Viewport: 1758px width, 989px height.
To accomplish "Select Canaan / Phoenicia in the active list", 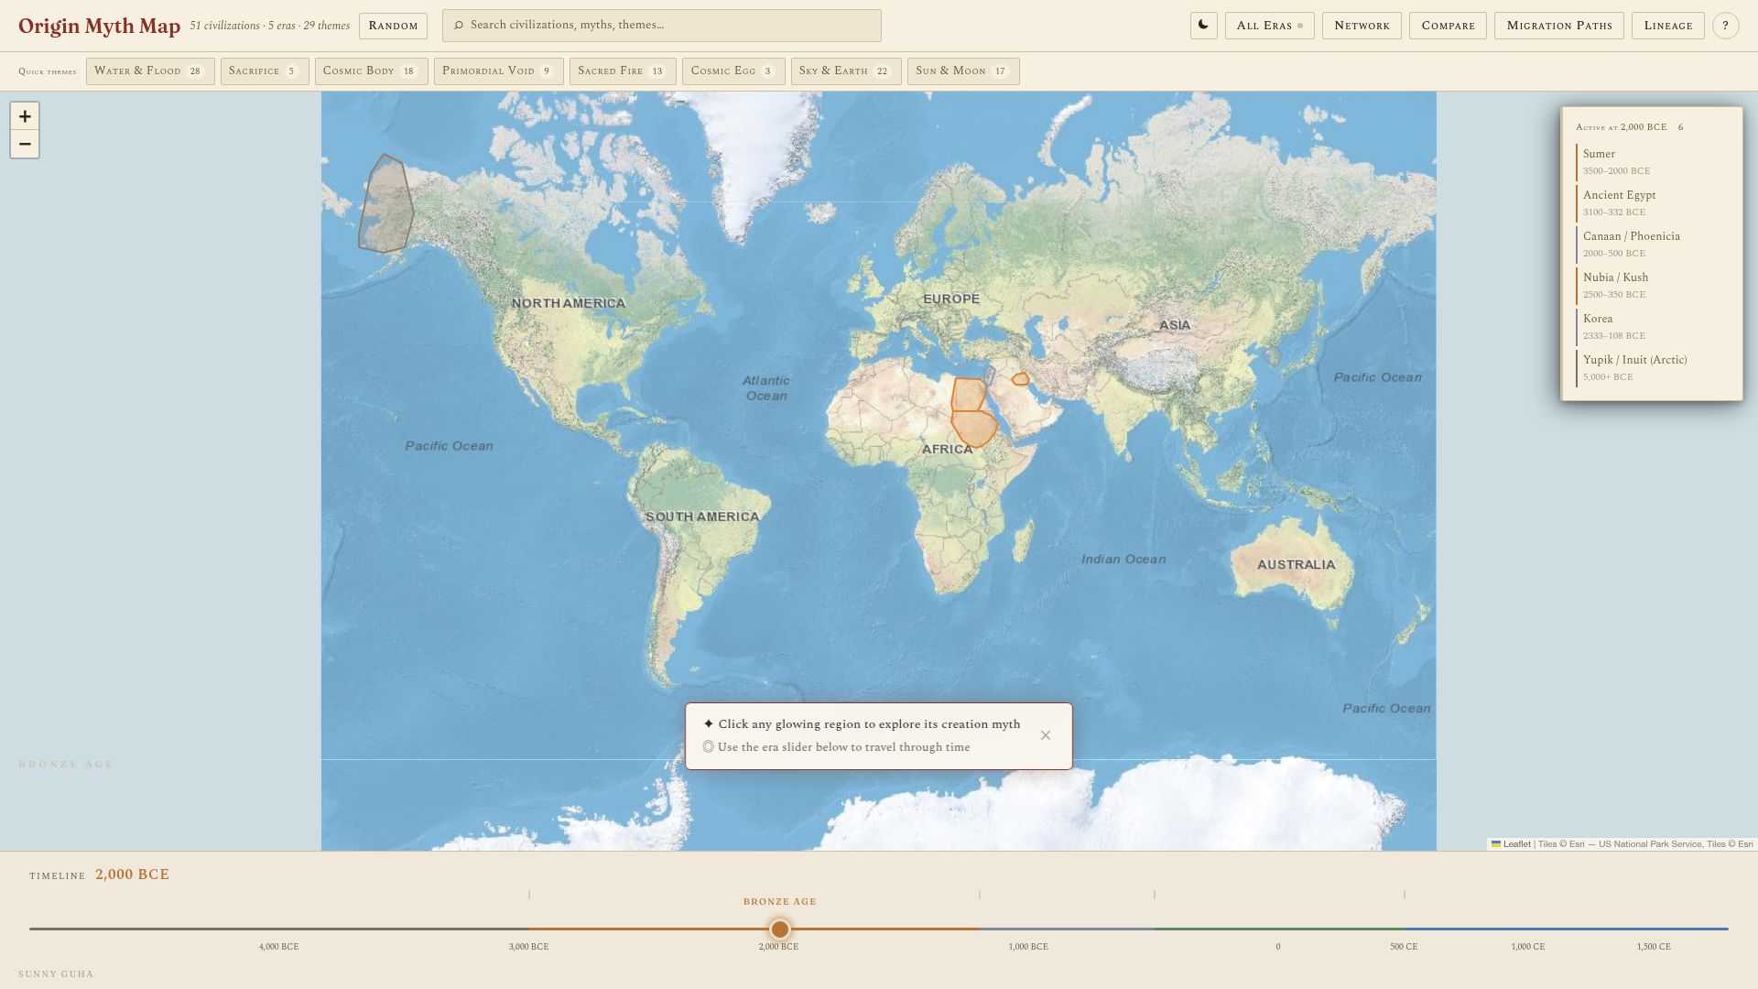I will (x=1652, y=245).
